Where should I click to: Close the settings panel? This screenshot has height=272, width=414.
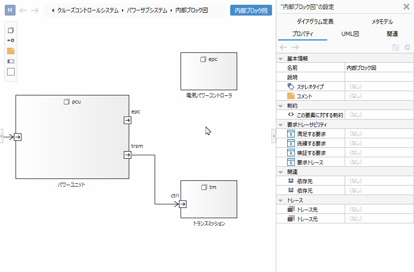pyautogui.click(x=406, y=7)
